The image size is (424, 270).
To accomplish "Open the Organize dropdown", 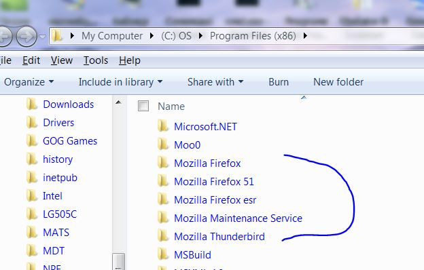I will click(29, 82).
